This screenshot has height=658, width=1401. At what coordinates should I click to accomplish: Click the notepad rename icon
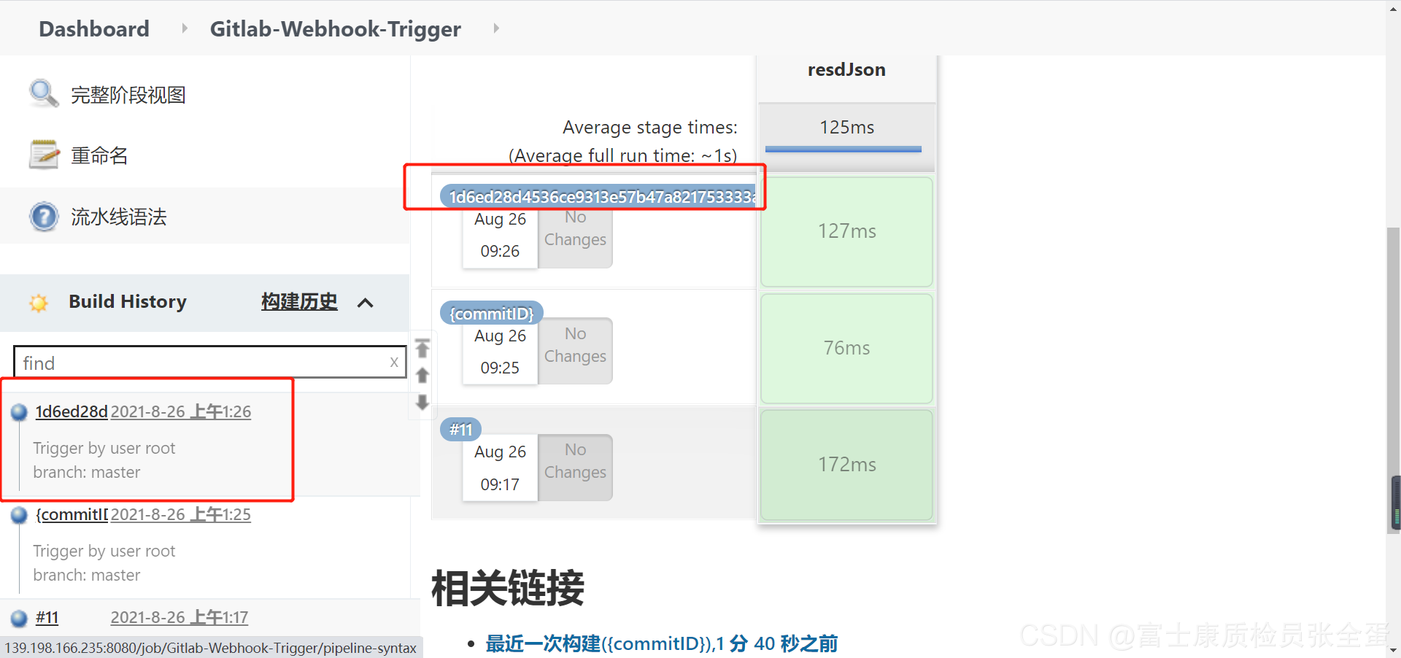coord(44,155)
